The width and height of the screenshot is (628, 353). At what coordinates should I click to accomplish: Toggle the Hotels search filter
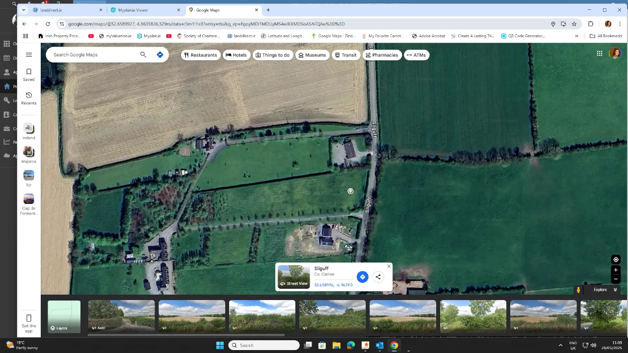pos(236,55)
